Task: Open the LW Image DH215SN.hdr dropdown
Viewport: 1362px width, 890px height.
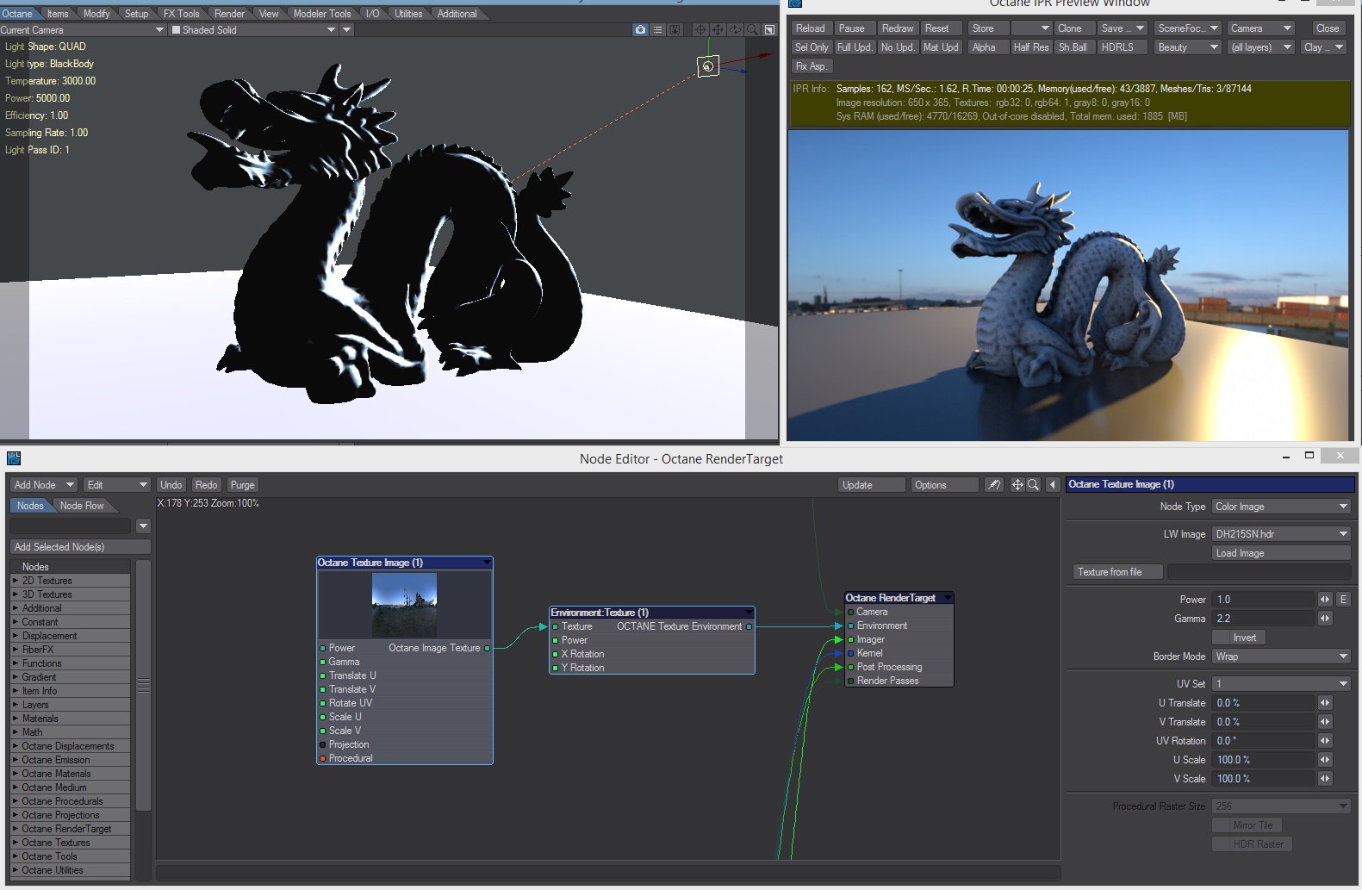Action: (x=1281, y=534)
